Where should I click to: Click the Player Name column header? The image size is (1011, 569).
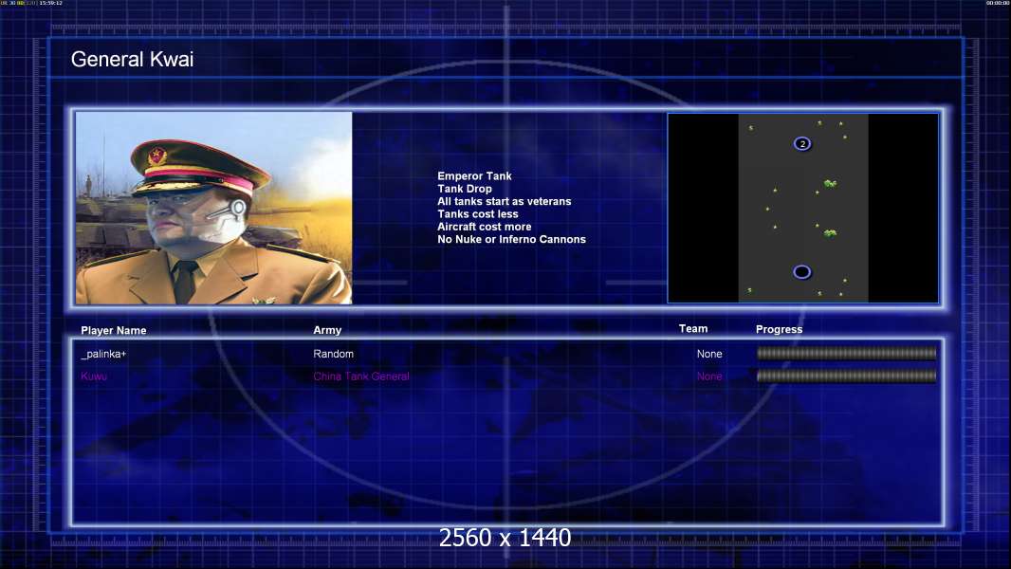[x=114, y=331]
